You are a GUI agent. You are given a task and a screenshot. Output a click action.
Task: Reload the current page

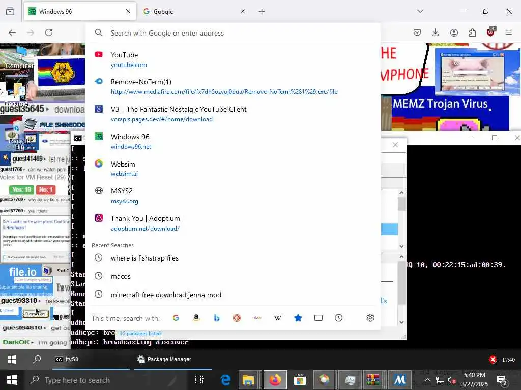click(49, 32)
